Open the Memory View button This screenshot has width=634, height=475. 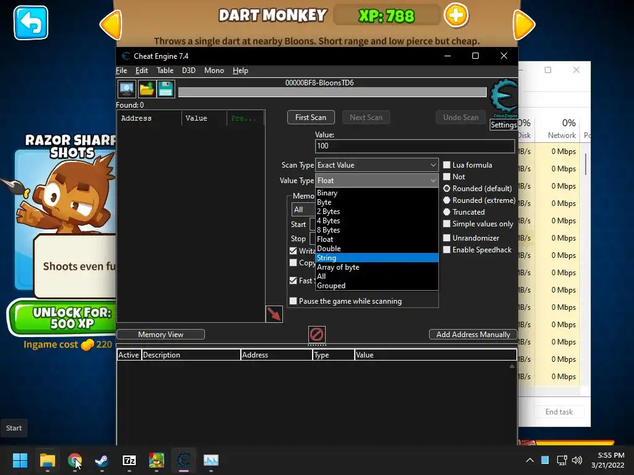coord(160,335)
